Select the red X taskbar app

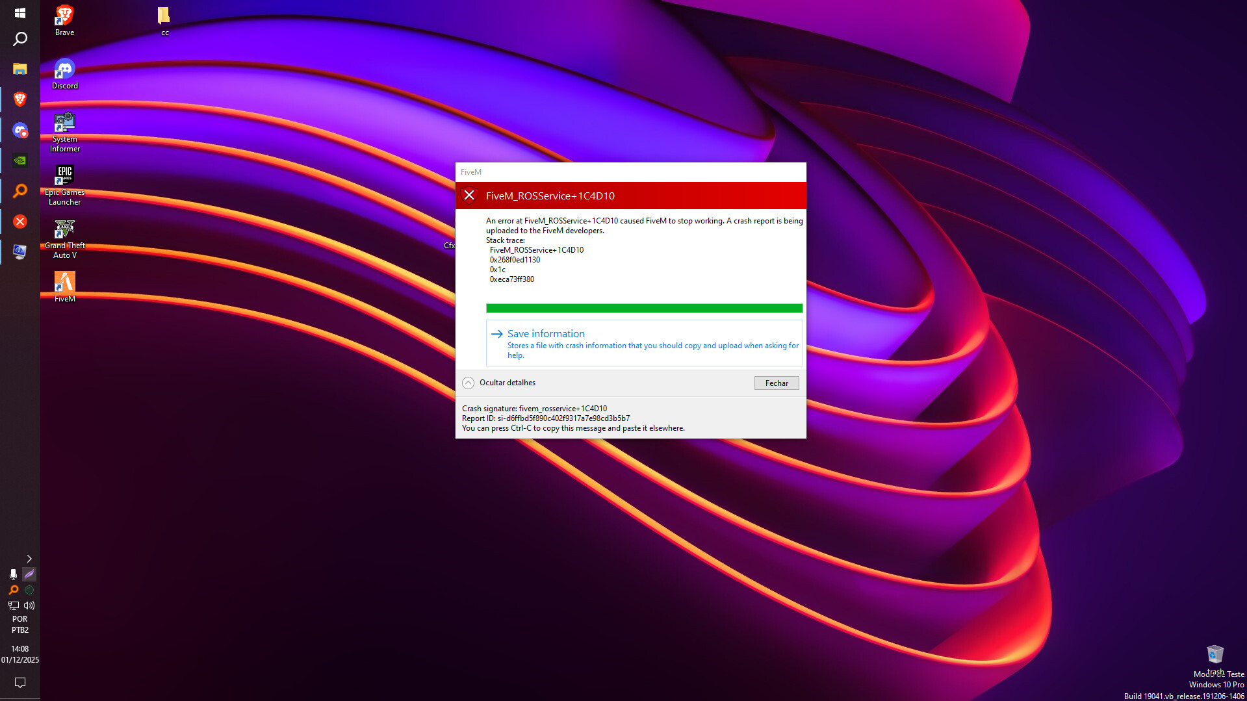tap(20, 222)
